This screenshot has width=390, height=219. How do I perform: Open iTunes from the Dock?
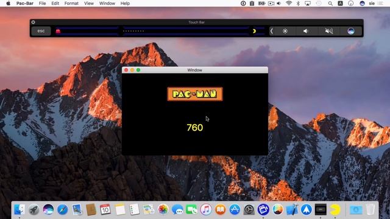point(206,209)
